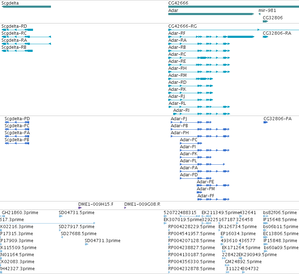
Task: Click the Scgdelta-RD transcript label
Action: [x=14, y=26]
